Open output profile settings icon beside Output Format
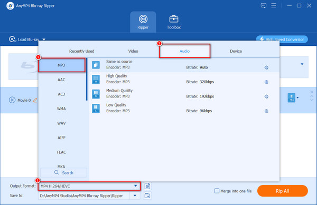 click(x=147, y=186)
